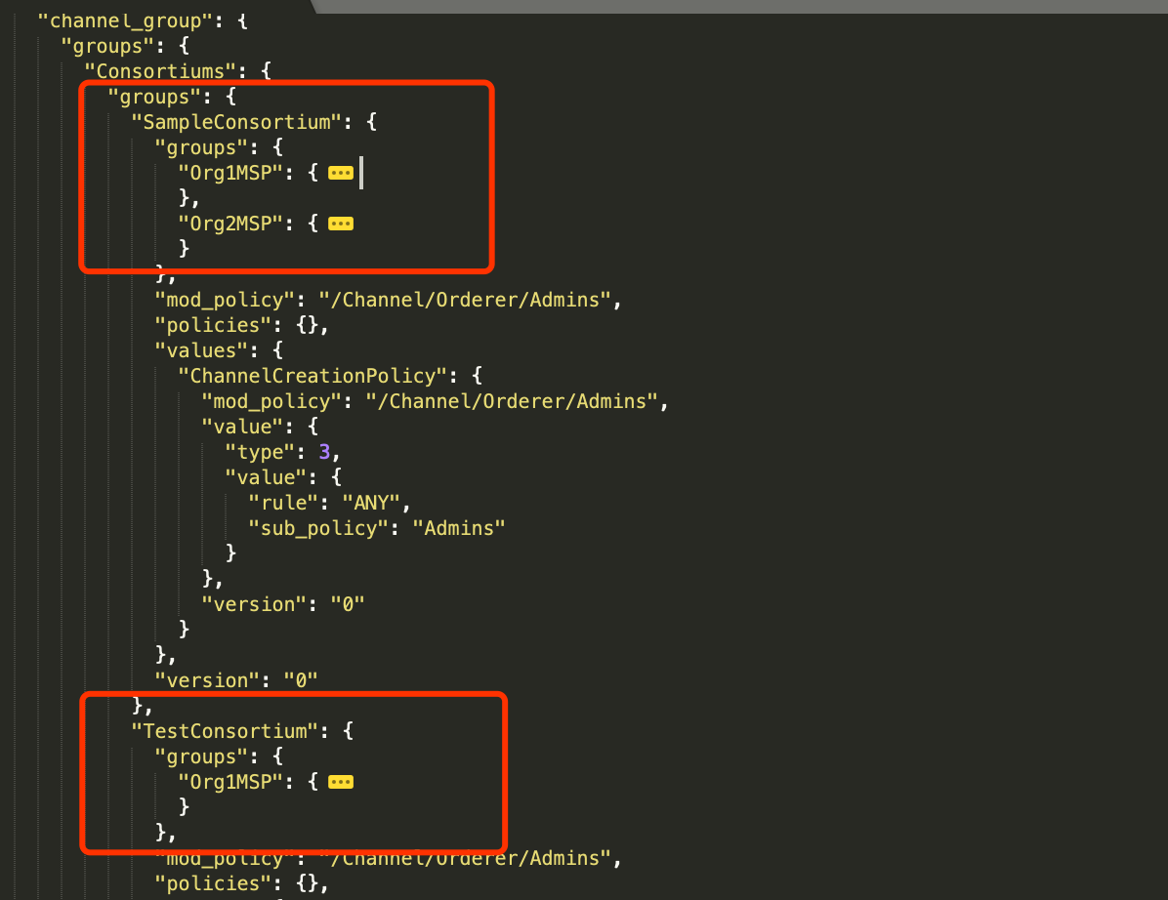Image resolution: width=1168 pixels, height=900 pixels.
Task: Click the purple number 3 value
Action: 325,452
